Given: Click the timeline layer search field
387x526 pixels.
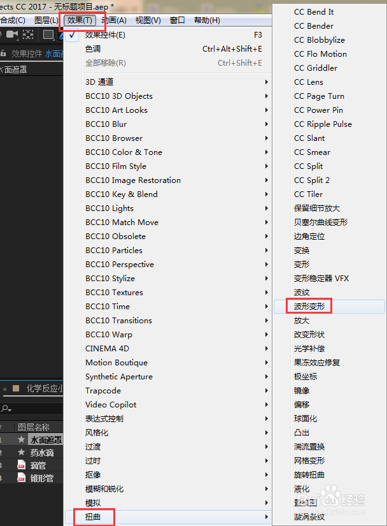Looking at the screenshot, I should pyautogui.click(x=31, y=408).
